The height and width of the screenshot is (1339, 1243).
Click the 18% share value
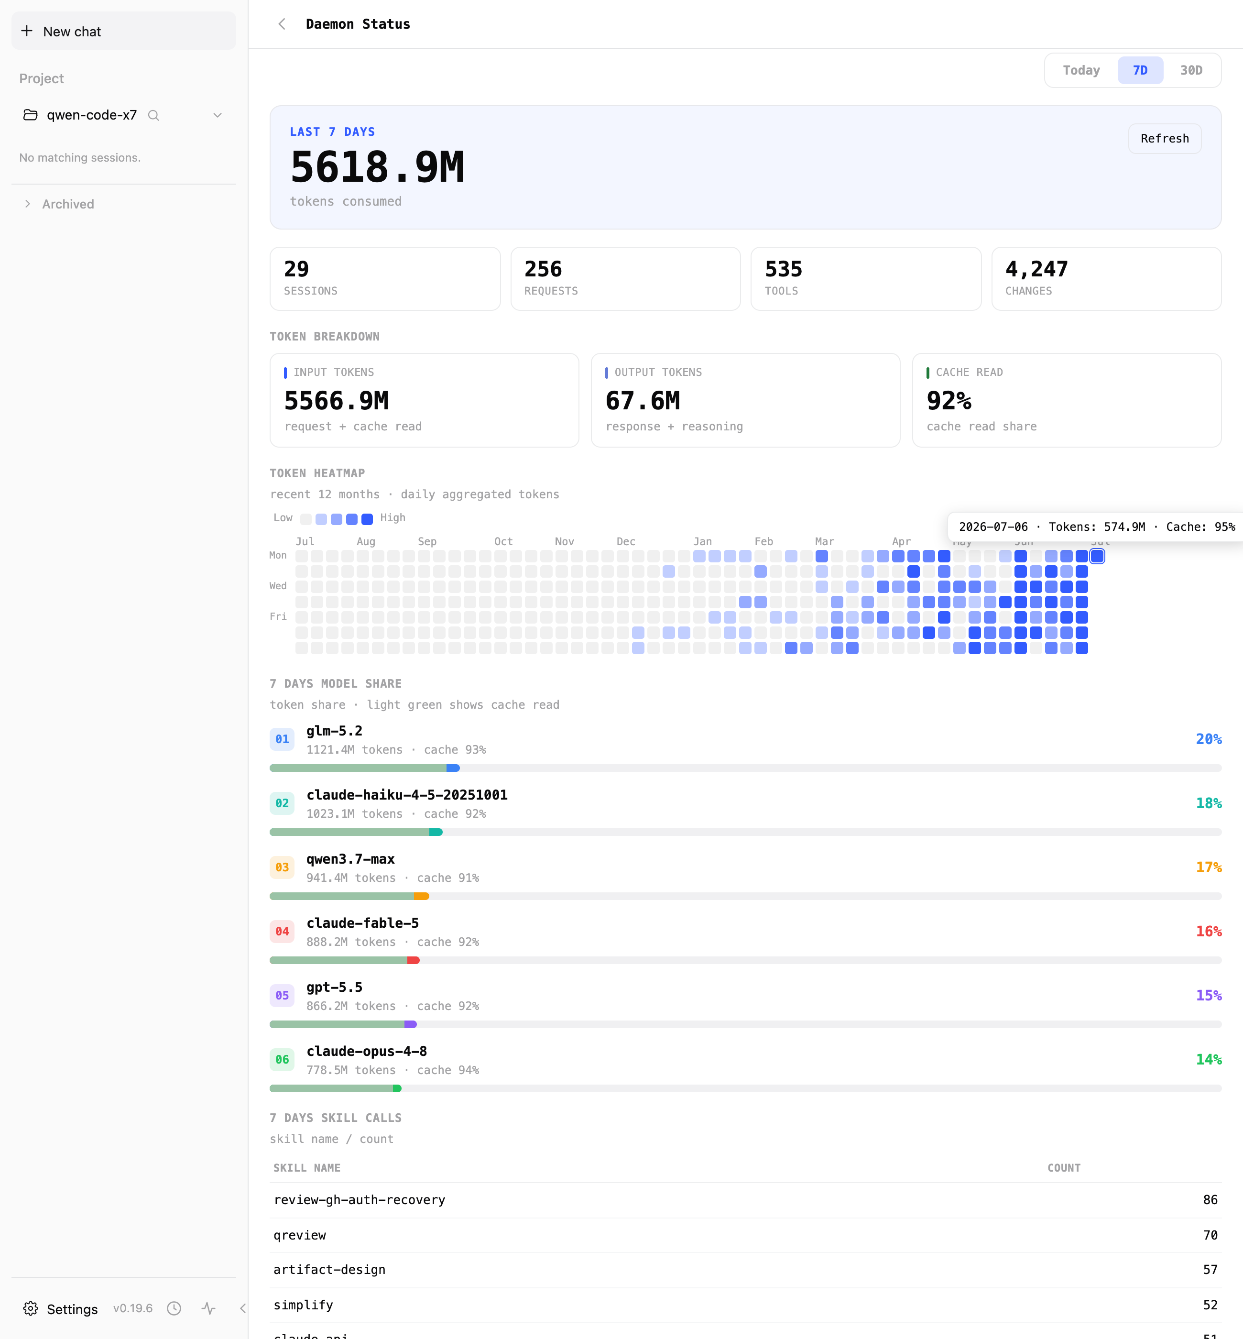coord(1209,803)
